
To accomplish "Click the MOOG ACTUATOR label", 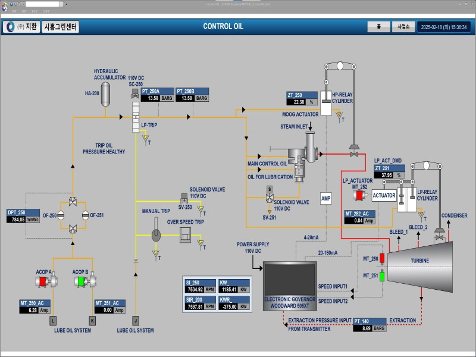I will click(x=300, y=114).
